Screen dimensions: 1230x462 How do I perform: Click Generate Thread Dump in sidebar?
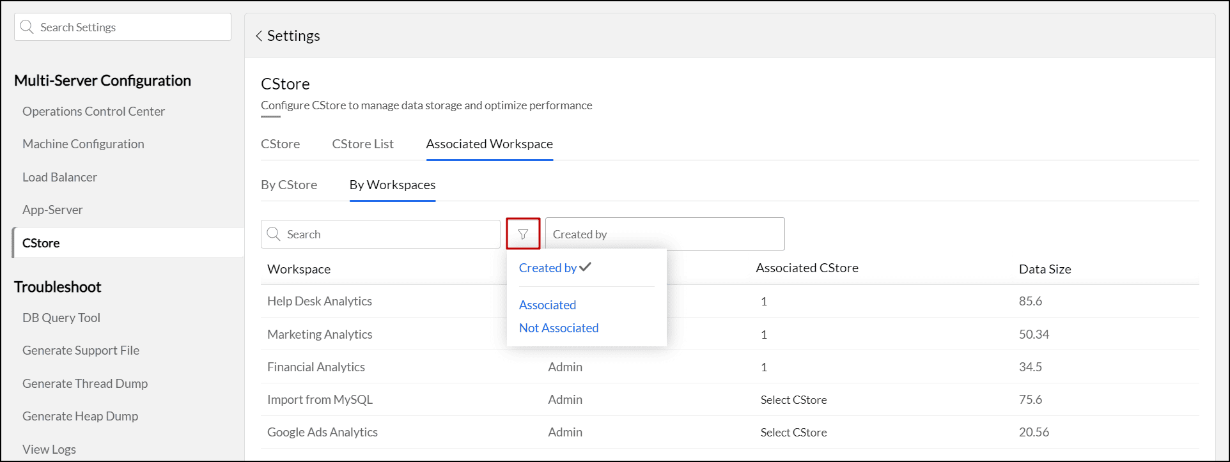coord(85,384)
